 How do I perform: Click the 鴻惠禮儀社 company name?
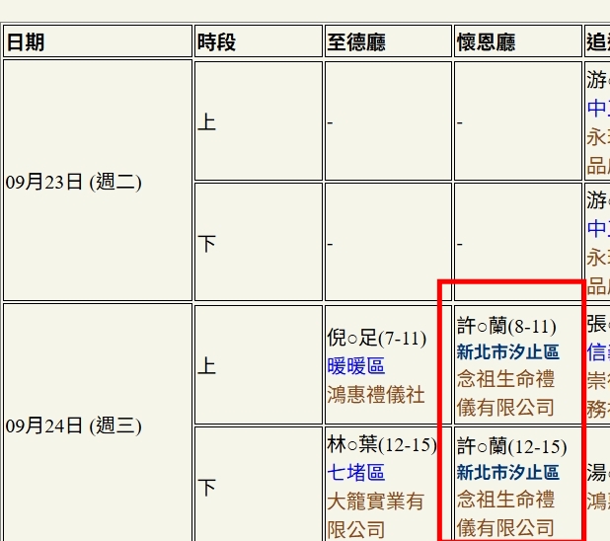pos(376,394)
